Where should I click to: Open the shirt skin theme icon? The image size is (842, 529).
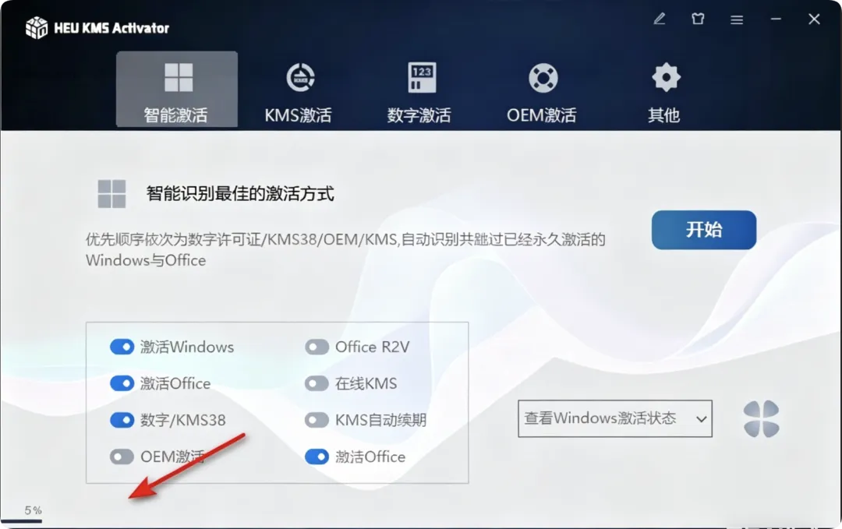coord(698,19)
